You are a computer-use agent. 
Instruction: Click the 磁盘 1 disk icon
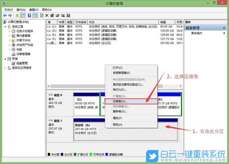(x=51, y=120)
